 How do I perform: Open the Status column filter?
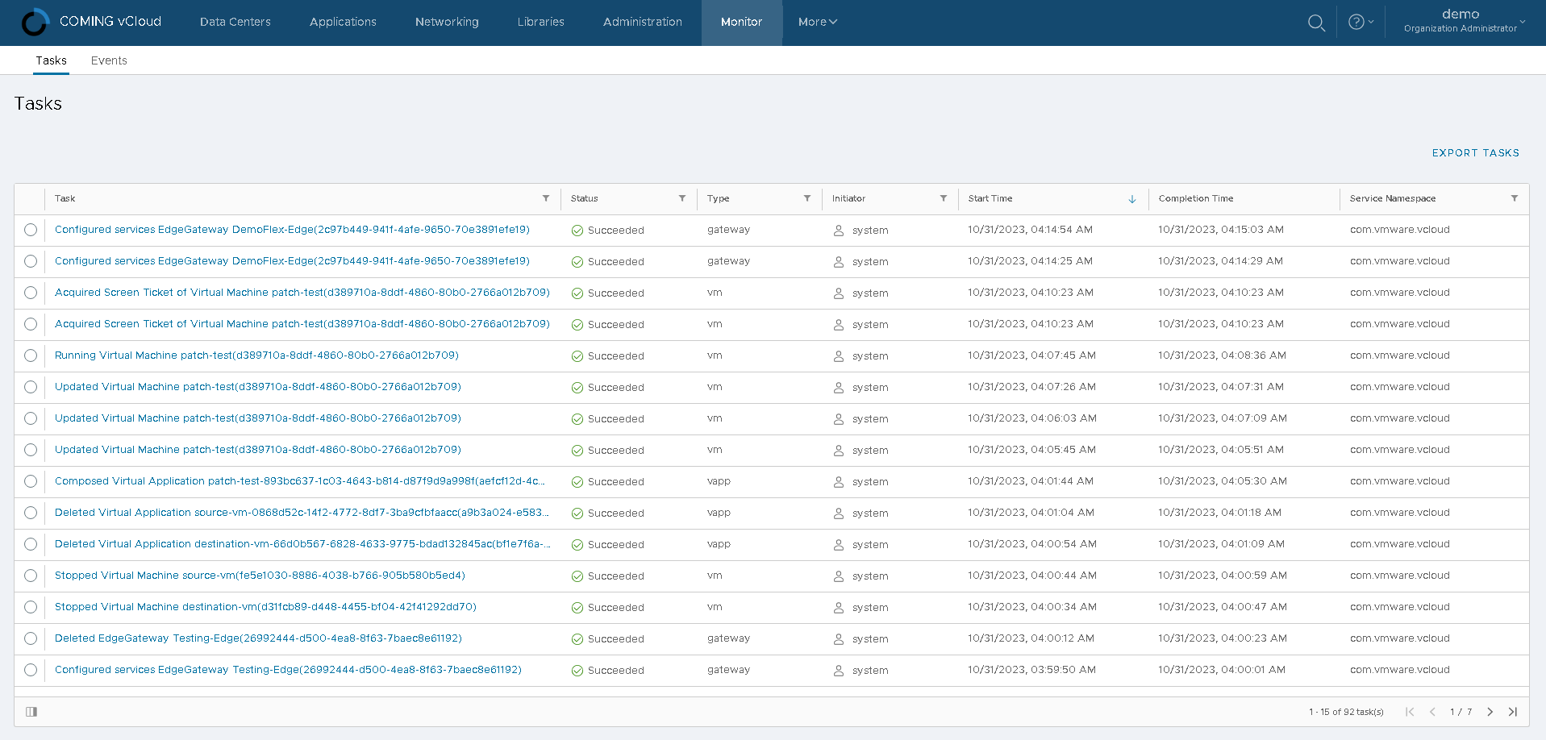(x=682, y=198)
